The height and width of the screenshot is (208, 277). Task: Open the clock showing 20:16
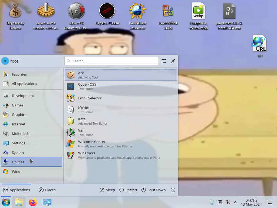click(x=251, y=202)
